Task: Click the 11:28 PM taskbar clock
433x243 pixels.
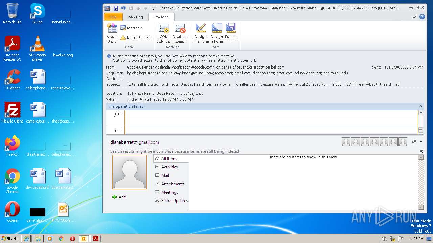Action: pyautogui.click(x=416, y=239)
